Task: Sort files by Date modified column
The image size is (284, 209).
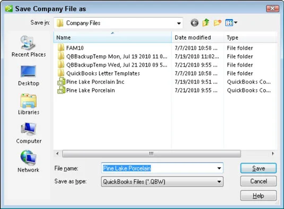Action: click(x=197, y=38)
